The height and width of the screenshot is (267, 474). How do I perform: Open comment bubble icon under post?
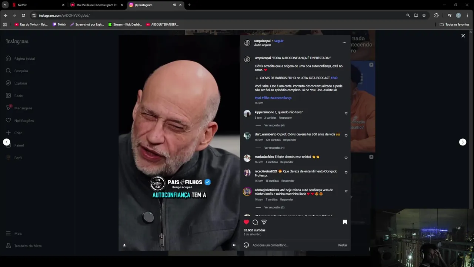tap(255, 222)
